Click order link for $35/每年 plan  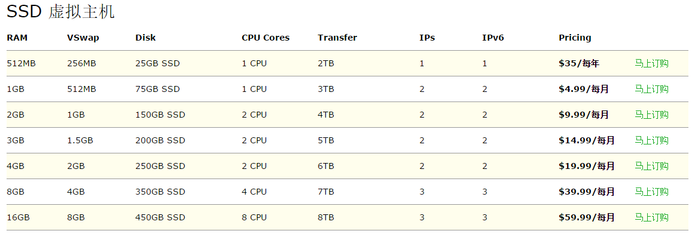pyautogui.click(x=651, y=63)
